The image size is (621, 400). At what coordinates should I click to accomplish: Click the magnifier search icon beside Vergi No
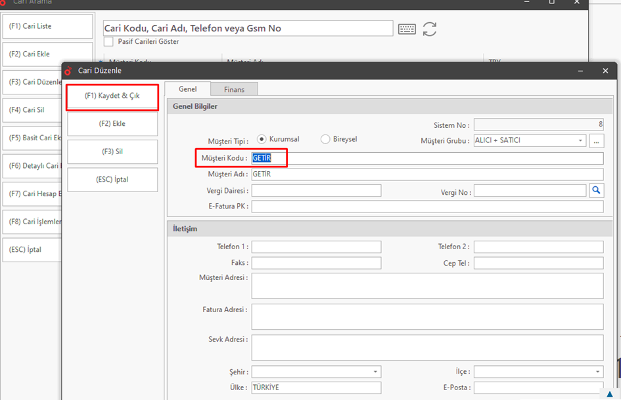[x=597, y=191]
